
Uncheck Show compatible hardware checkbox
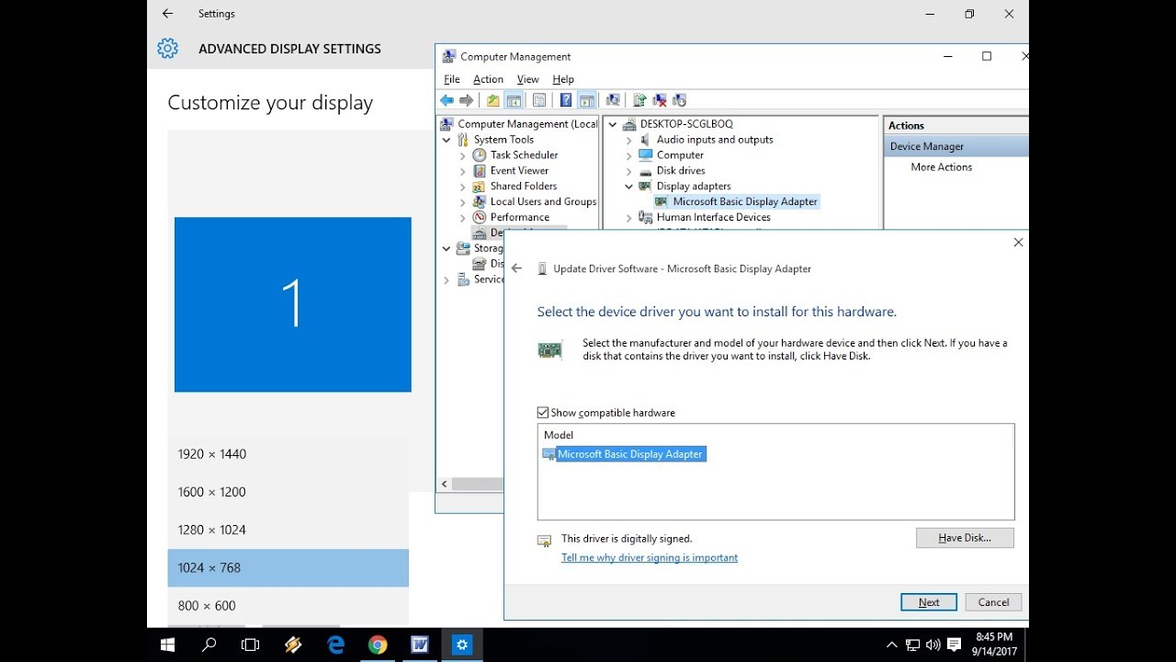[x=543, y=413]
